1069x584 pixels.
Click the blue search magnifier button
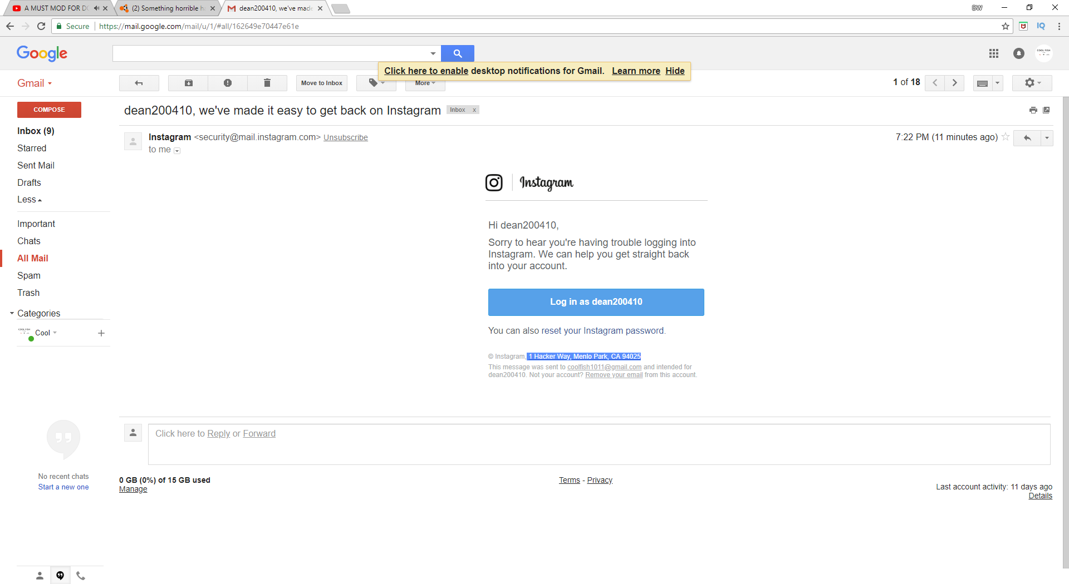(458, 53)
